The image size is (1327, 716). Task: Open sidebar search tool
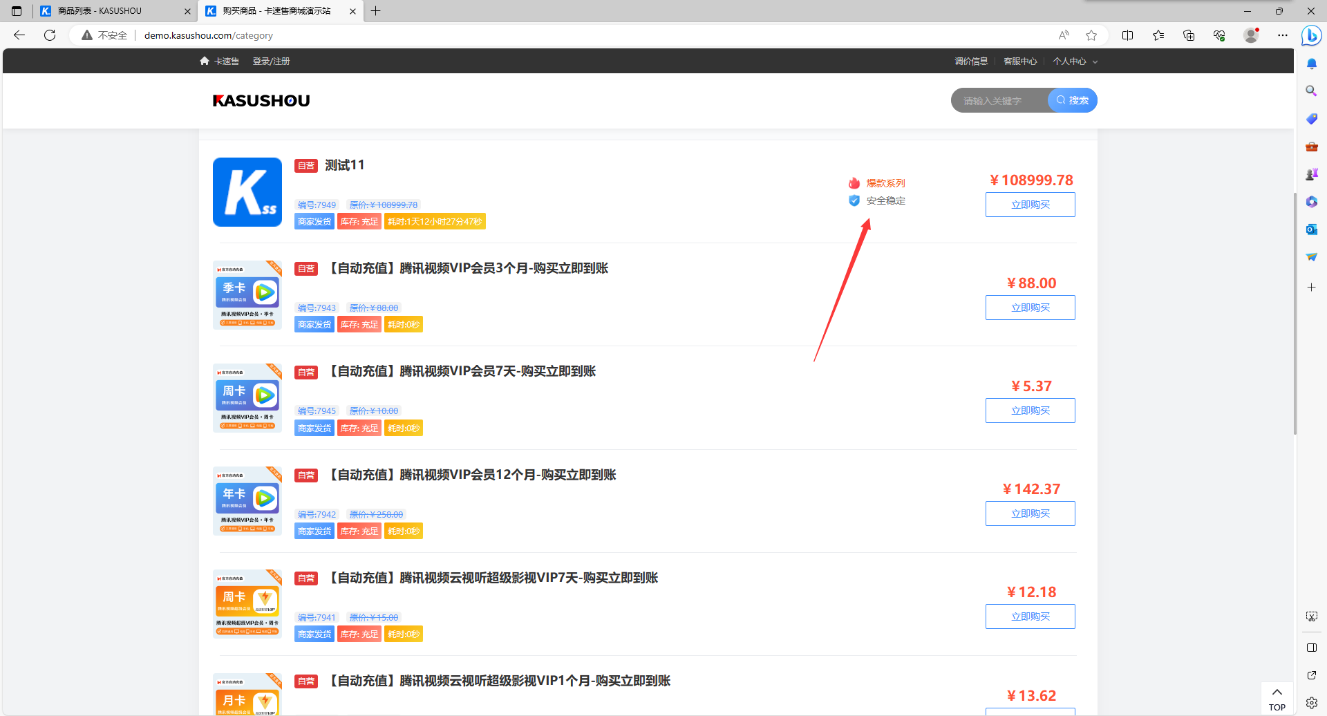tap(1311, 91)
